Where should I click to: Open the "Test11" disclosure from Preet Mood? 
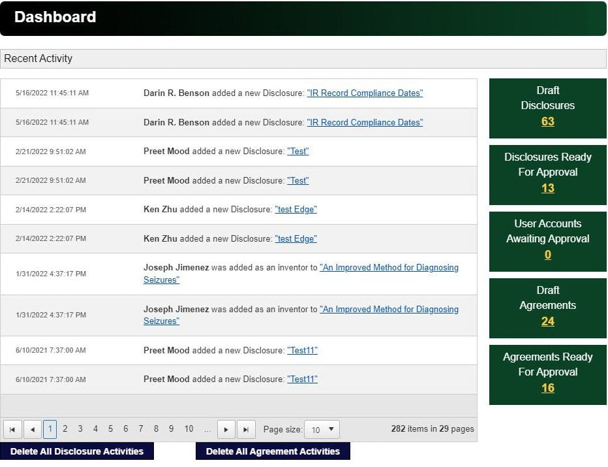click(x=302, y=350)
